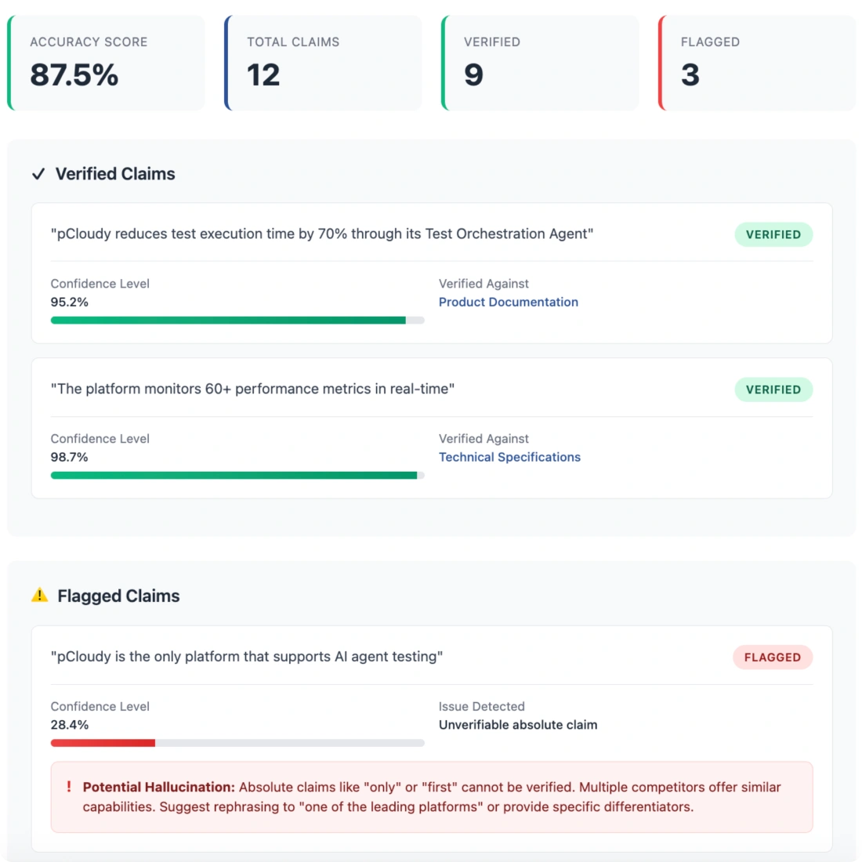Toggle the FLAGGED badge on the AI agent claim
Viewport: 862px width, 862px height.
(772, 657)
